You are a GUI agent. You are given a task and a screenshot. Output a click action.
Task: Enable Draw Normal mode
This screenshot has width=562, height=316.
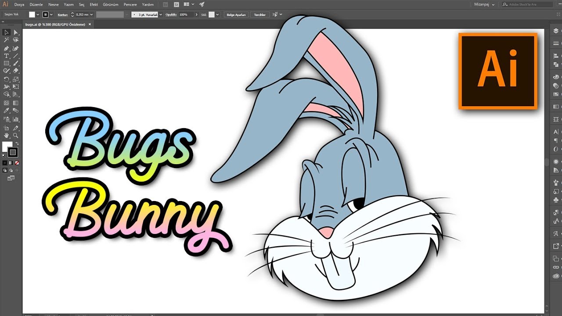tap(5, 170)
